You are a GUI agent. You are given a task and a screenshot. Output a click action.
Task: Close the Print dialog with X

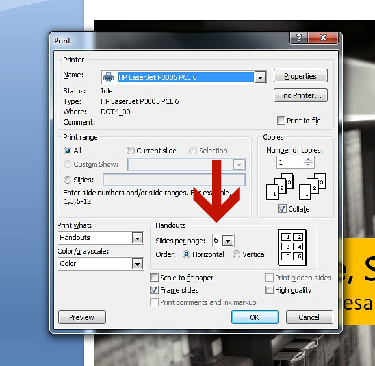323,38
